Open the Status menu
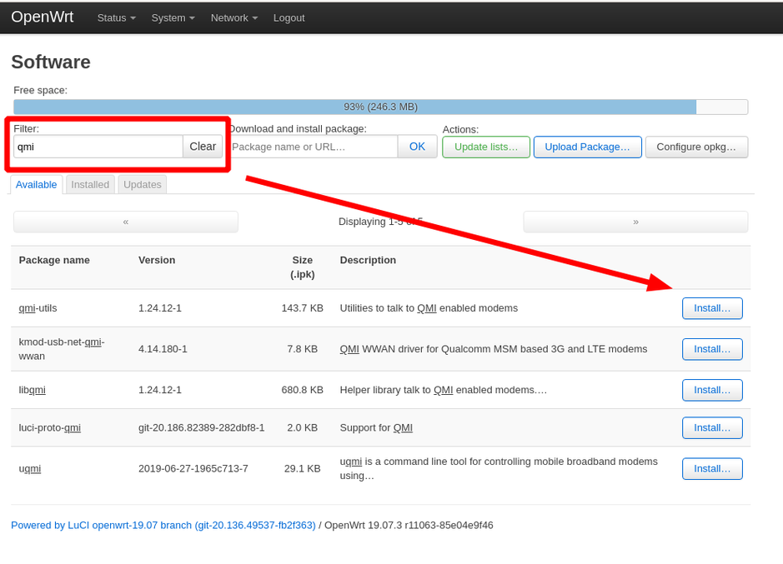 click(115, 17)
